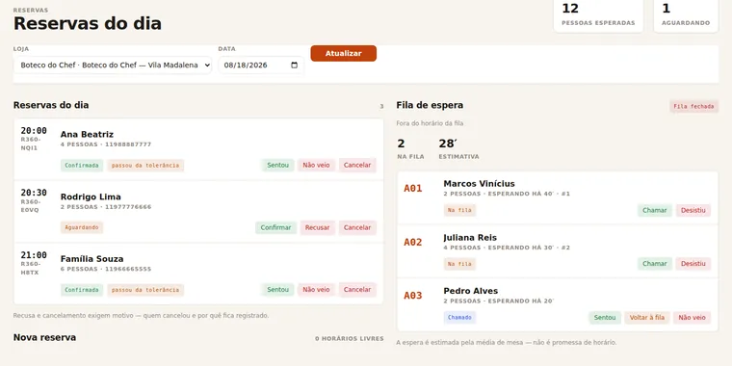Click the Aguardando stat card
732x366 pixels.
tap(686, 15)
